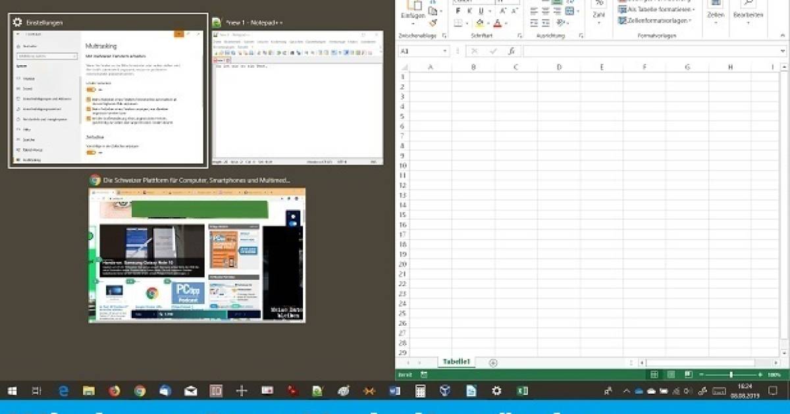Collapse the Excel ribbon with the caret
The image size is (790, 414).
click(782, 35)
